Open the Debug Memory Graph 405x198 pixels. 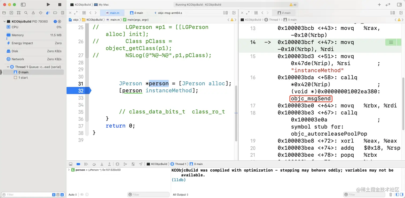point(125,164)
